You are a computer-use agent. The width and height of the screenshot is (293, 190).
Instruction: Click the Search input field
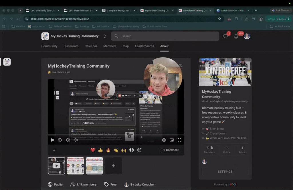tap(165, 36)
